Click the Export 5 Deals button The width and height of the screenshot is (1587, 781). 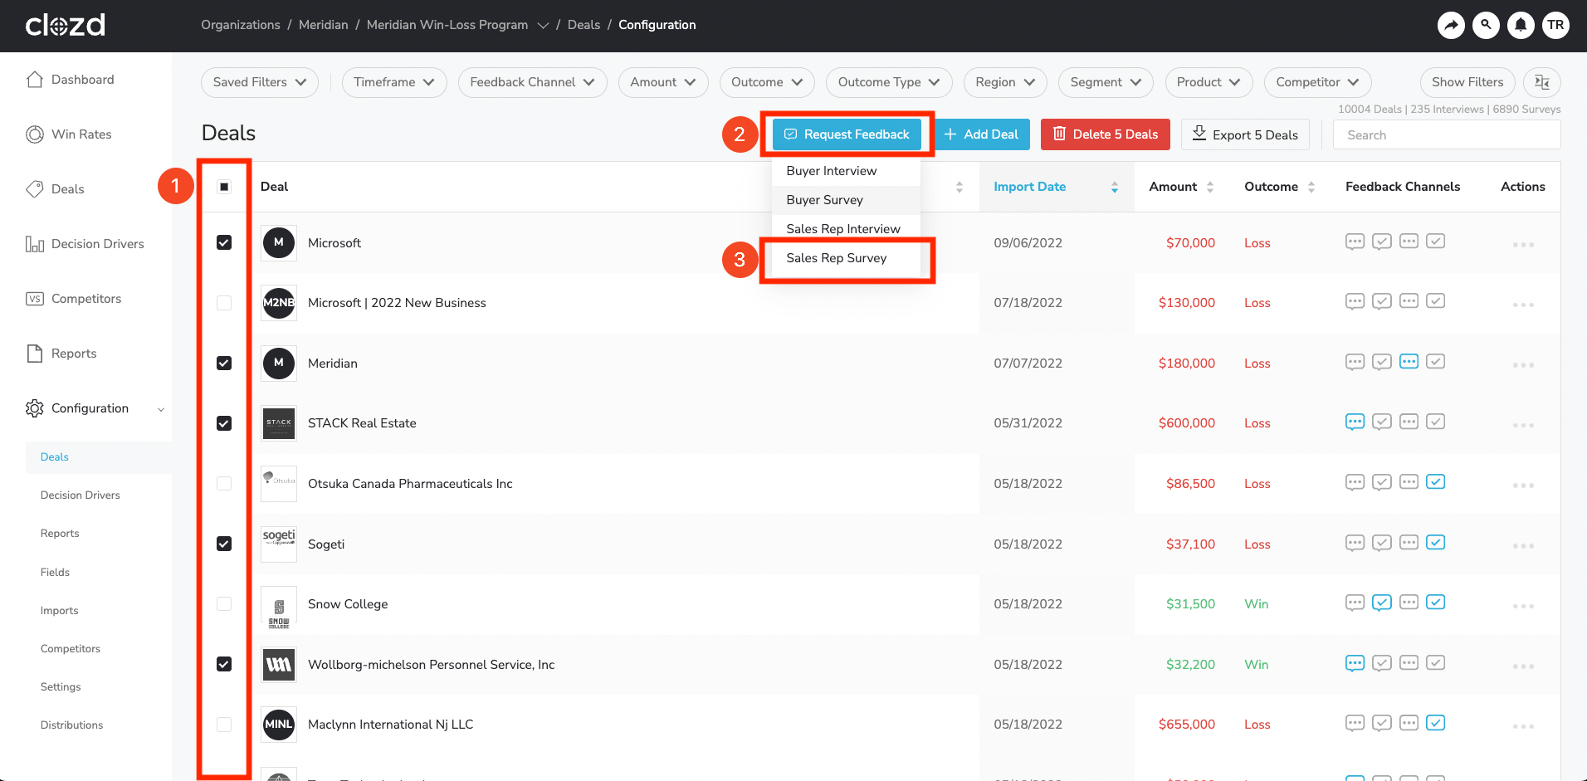click(1245, 134)
